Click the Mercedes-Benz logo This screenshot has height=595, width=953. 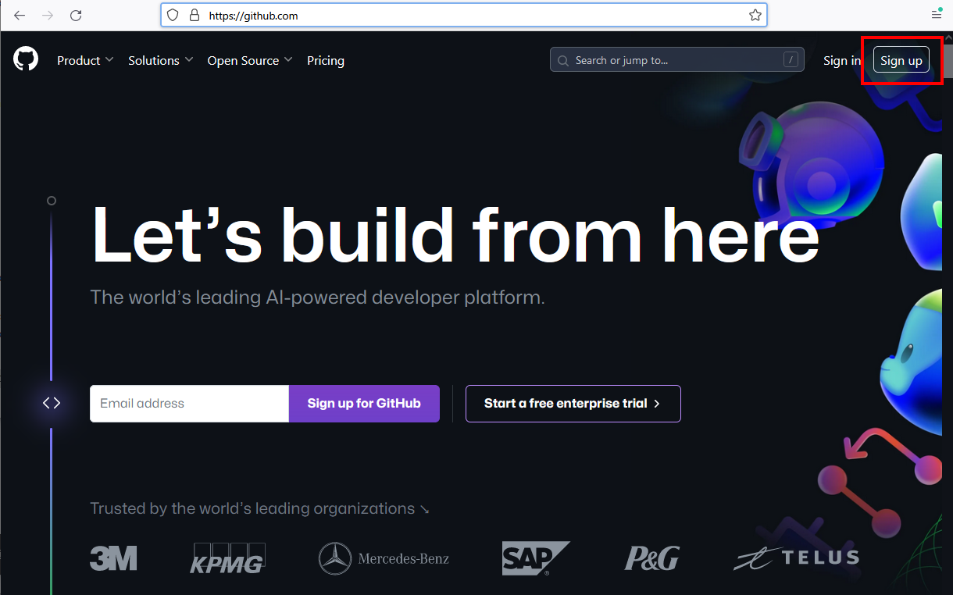click(384, 558)
